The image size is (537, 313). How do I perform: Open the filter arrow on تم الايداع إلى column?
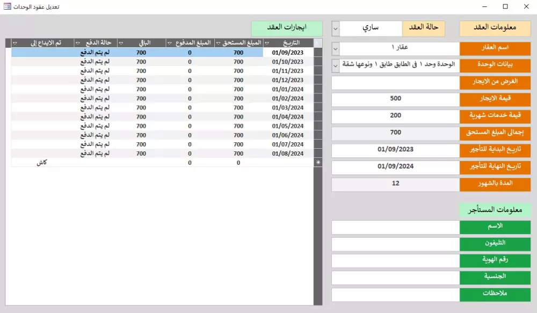click(x=14, y=42)
